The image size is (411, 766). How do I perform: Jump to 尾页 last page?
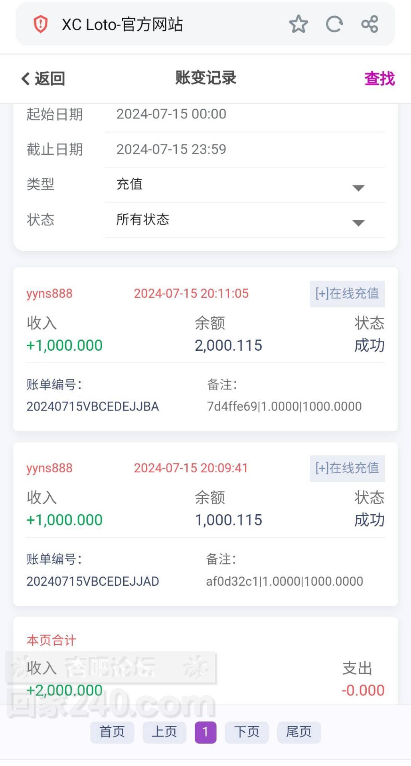coord(299,732)
